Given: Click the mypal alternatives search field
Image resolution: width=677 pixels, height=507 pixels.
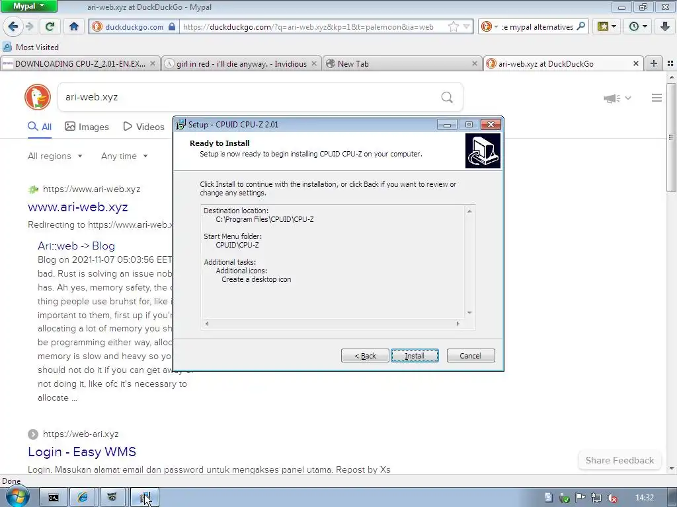Looking at the screenshot, I should click(538, 26).
